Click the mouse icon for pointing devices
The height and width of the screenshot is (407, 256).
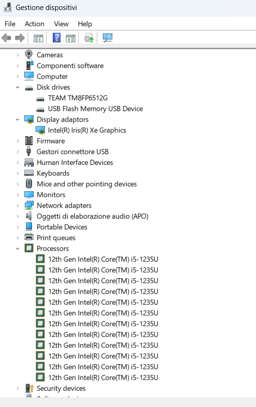[29, 183]
